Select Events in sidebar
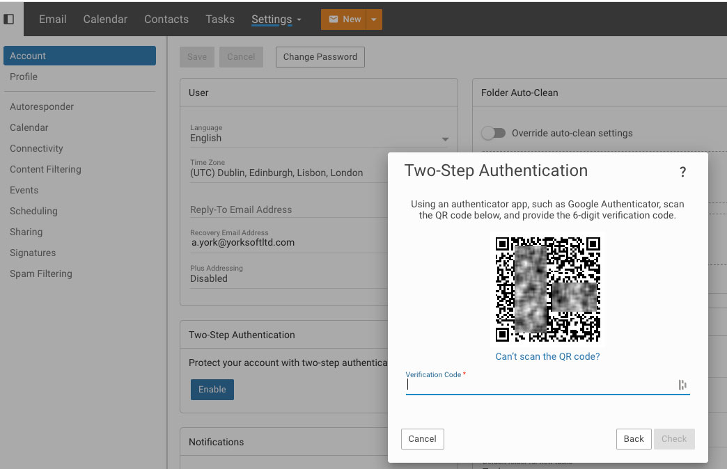This screenshot has width=727, height=469. (24, 190)
